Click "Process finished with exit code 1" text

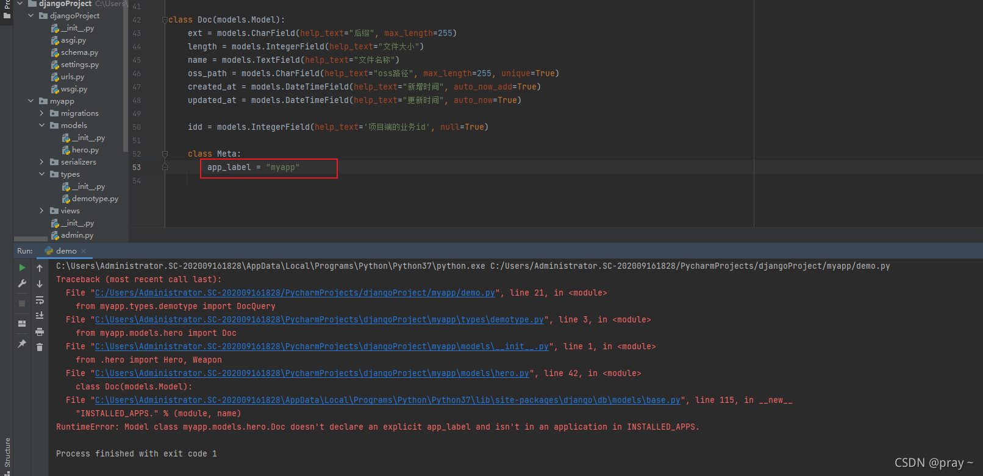[x=137, y=454]
